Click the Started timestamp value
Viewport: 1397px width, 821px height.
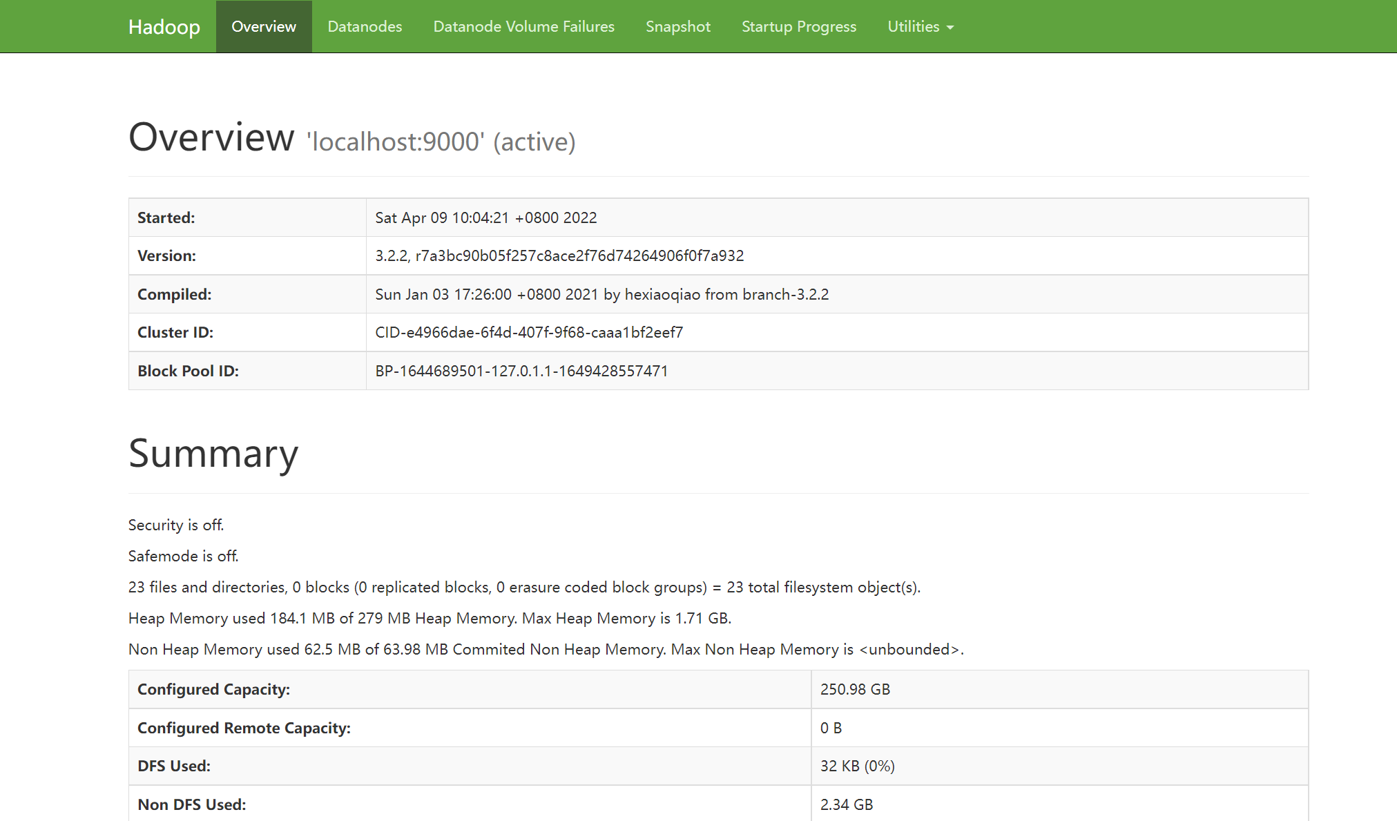pos(485,218)
